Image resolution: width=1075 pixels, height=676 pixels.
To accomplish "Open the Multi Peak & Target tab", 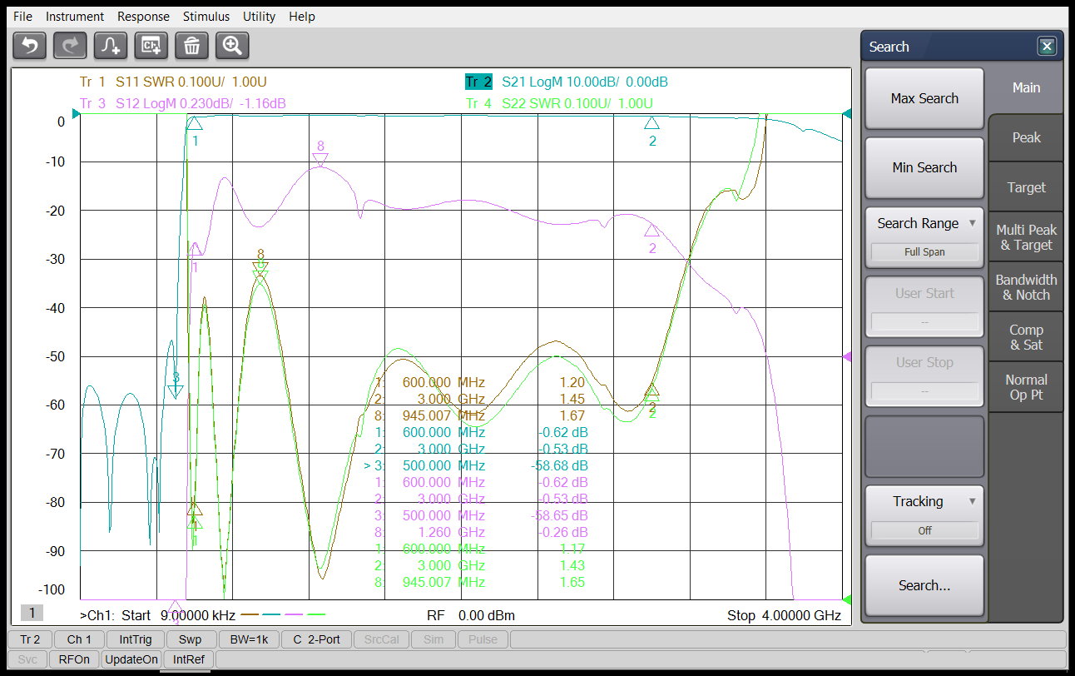I will (1026, 237).
